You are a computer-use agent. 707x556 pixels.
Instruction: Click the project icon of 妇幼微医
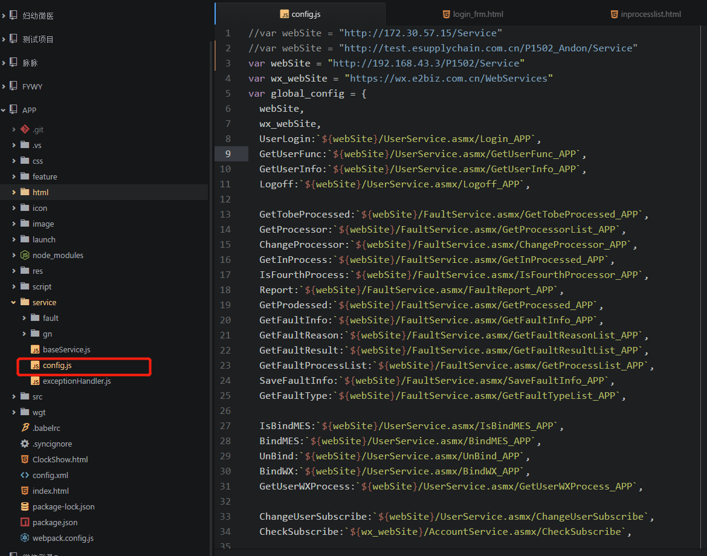coord(13,15)
